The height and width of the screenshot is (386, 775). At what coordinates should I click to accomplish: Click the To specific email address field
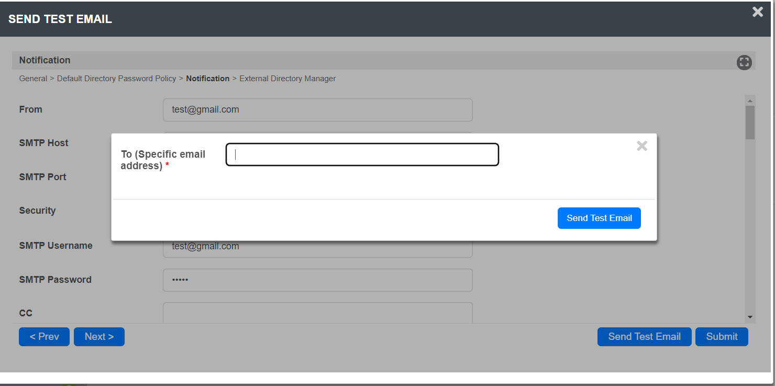[x=362, y=155]
